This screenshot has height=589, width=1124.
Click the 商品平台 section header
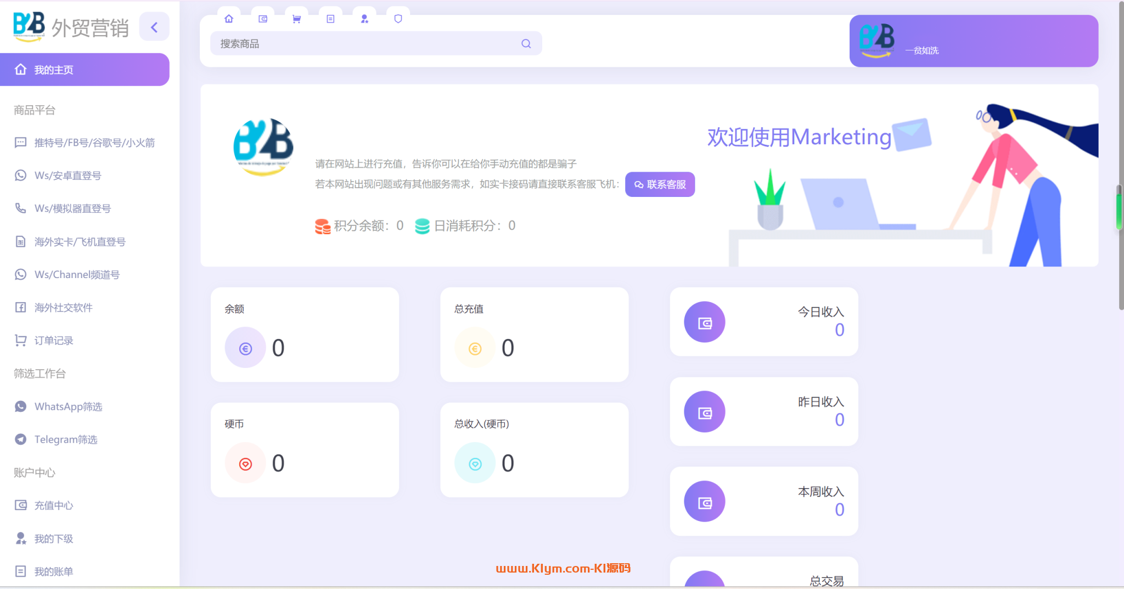(35, 110)
